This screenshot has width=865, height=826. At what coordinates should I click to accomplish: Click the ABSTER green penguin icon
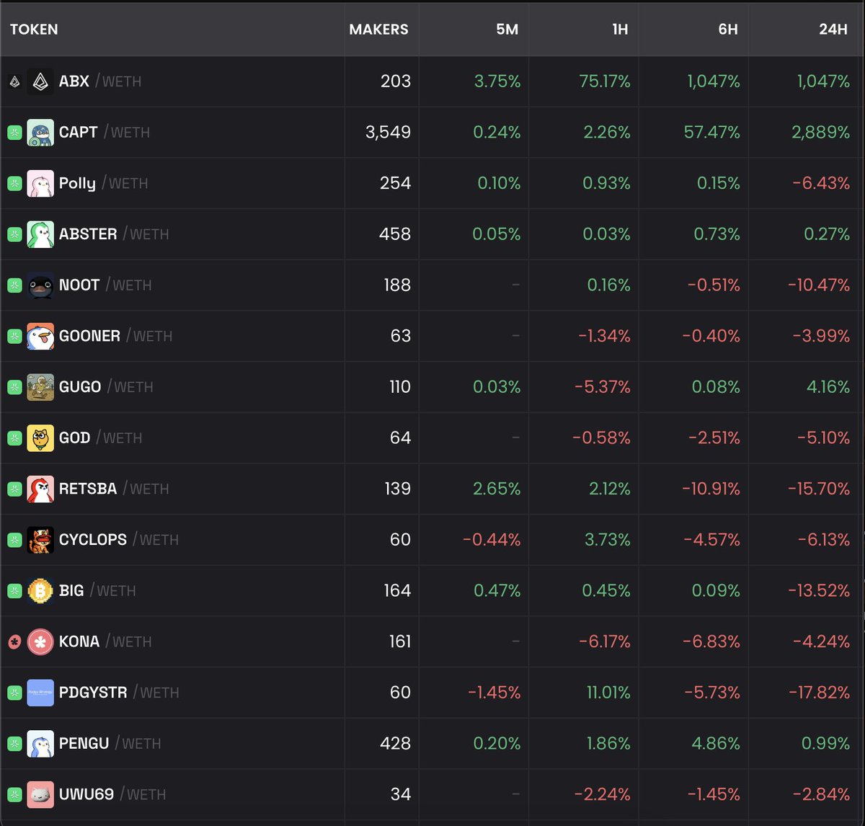(x=40, y=234)
